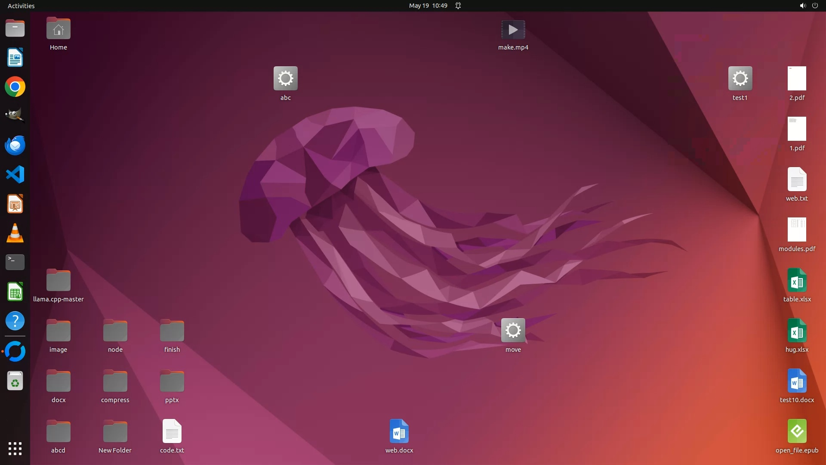Open the Trash in the dock

click(15, 381)
